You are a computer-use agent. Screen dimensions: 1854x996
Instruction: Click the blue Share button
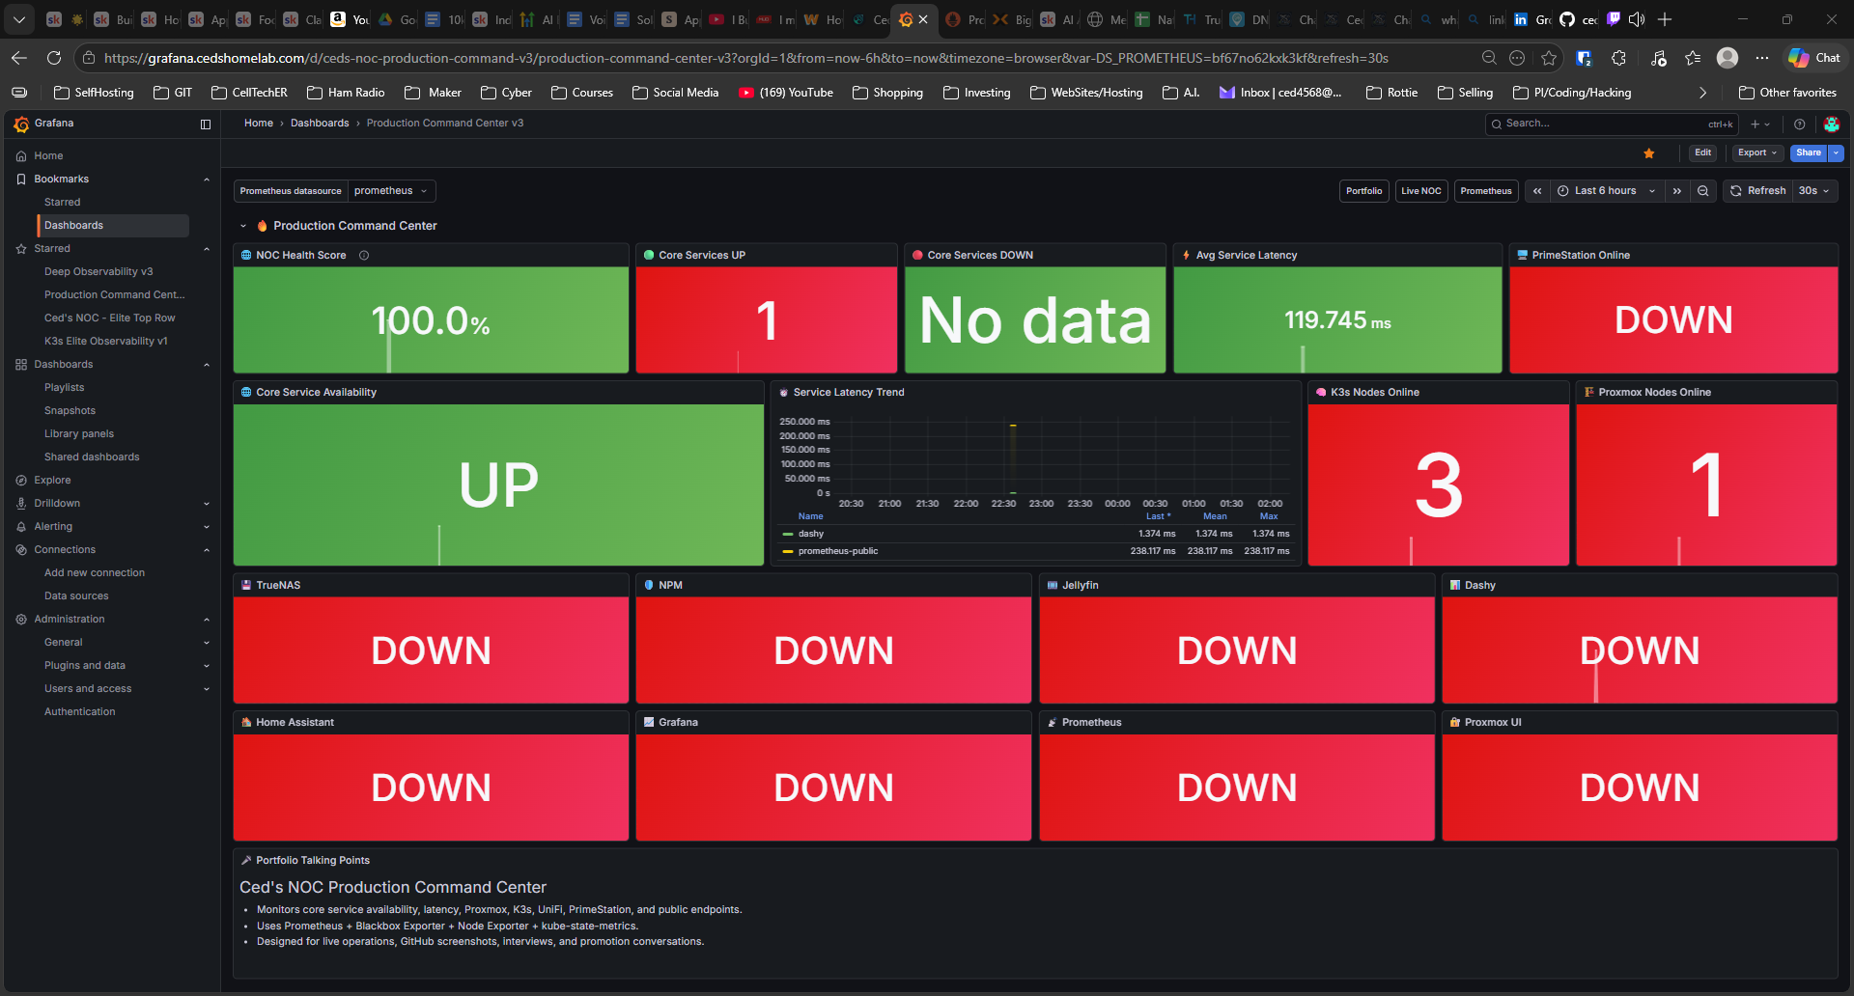click(1809, 152)
